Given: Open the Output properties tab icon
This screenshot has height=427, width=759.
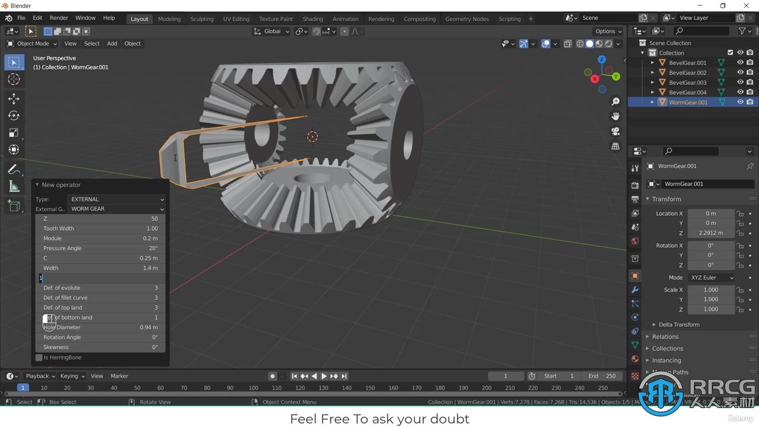Looking at the screenshot, I should pos(635,199).
